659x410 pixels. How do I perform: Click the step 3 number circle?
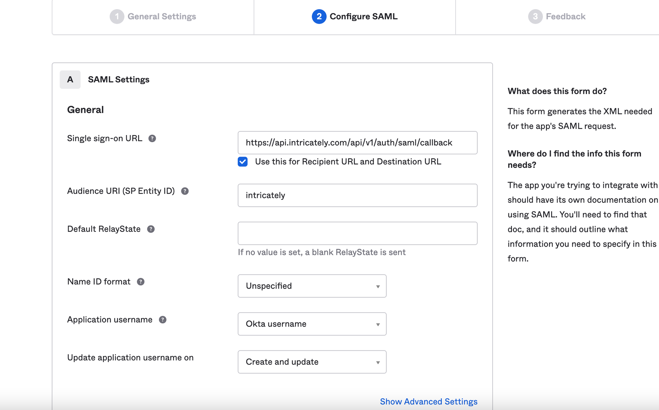point(535,16)
